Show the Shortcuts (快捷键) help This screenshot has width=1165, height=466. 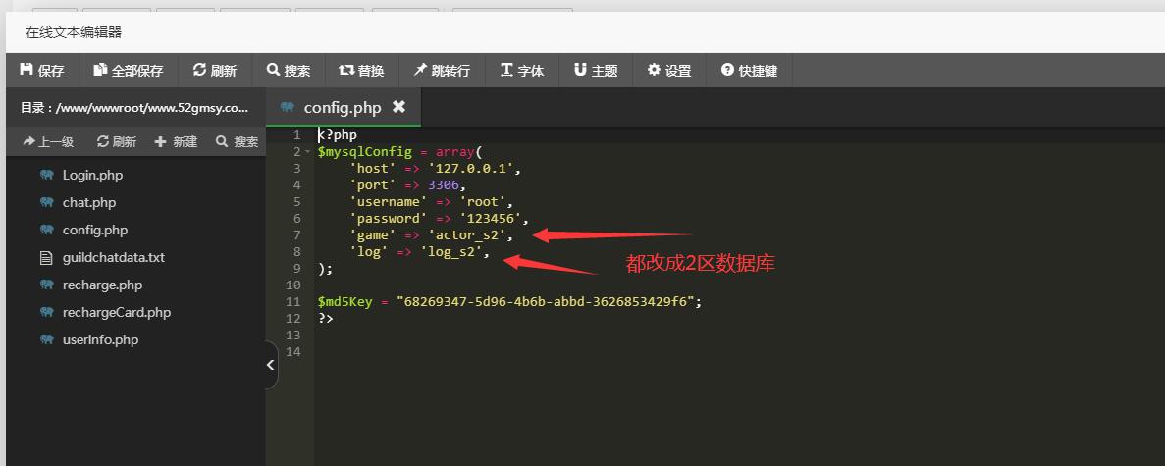click(x=749, y=71)
